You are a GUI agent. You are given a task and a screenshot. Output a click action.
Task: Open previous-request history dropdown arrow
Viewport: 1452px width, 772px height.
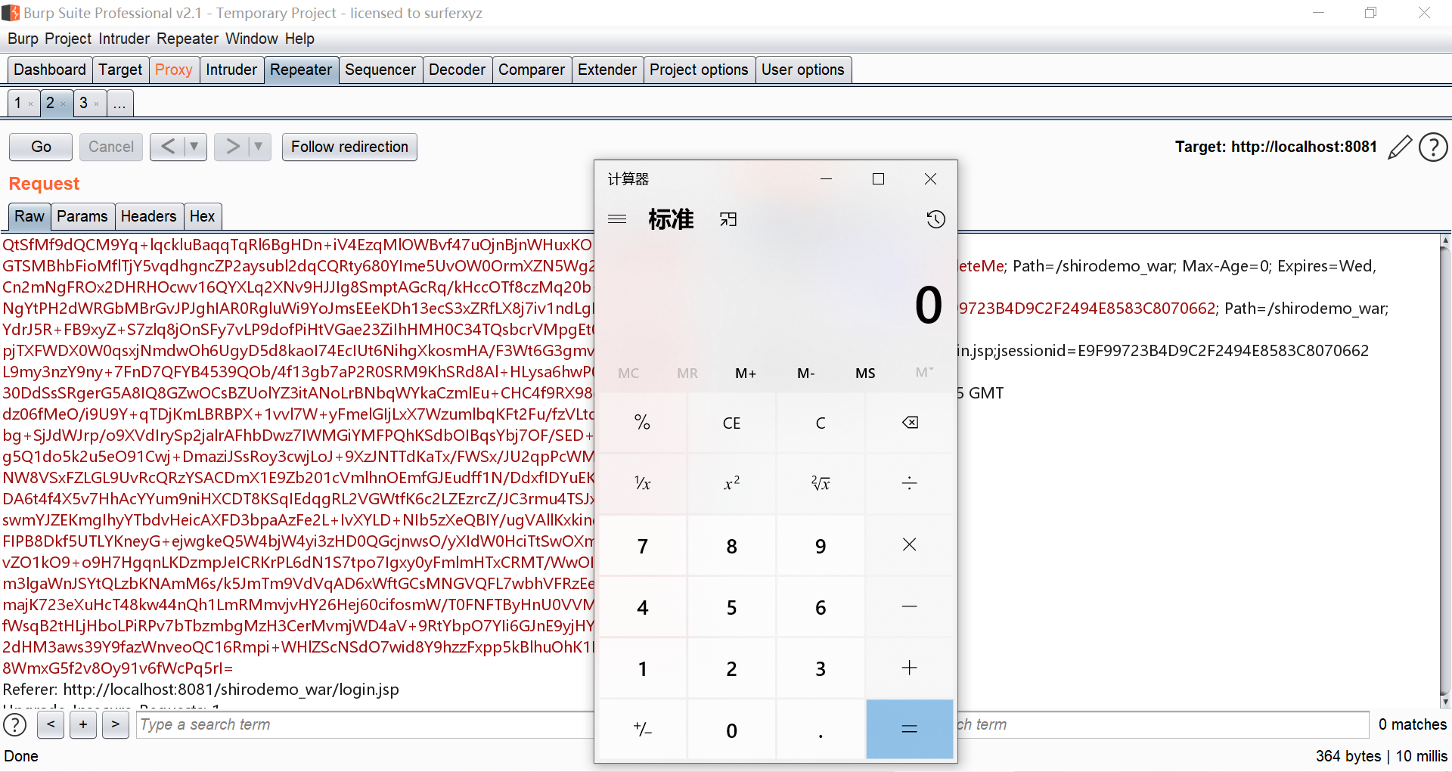tap(194, 147)
